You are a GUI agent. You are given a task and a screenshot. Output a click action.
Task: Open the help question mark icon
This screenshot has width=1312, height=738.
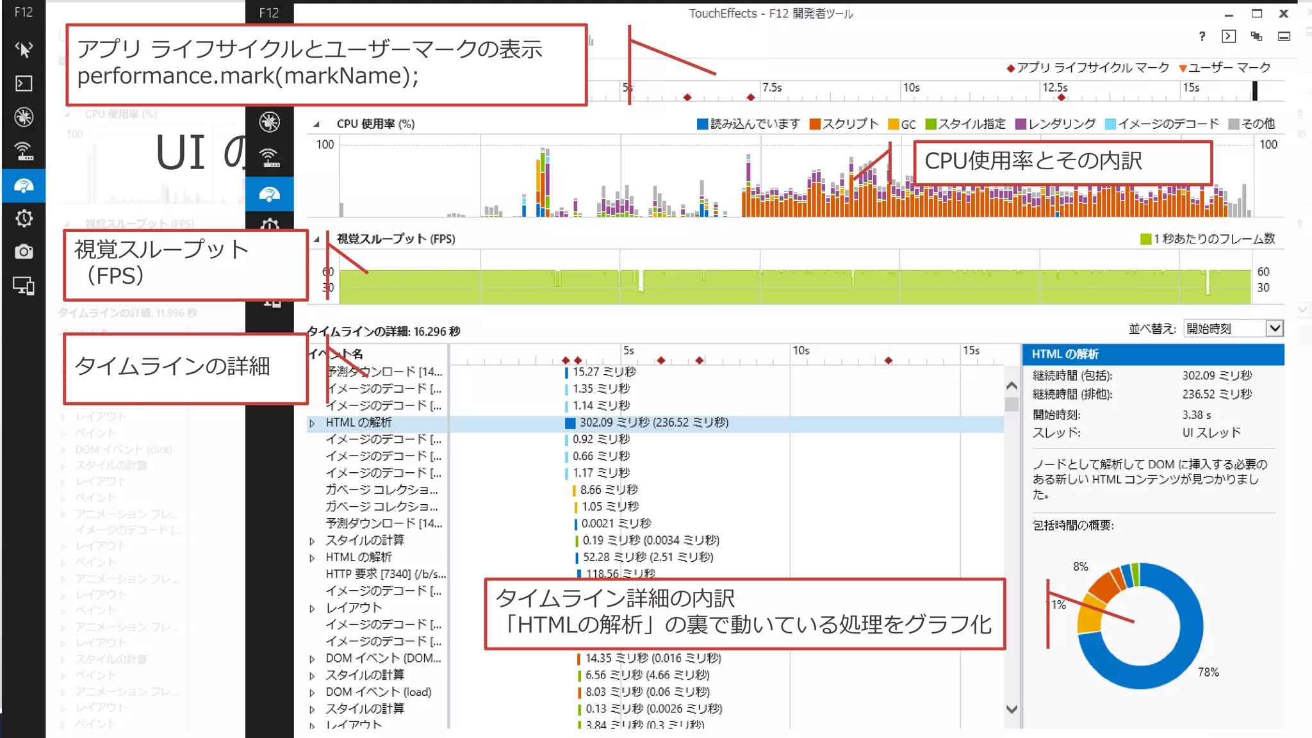click(x=1202, y=37)
